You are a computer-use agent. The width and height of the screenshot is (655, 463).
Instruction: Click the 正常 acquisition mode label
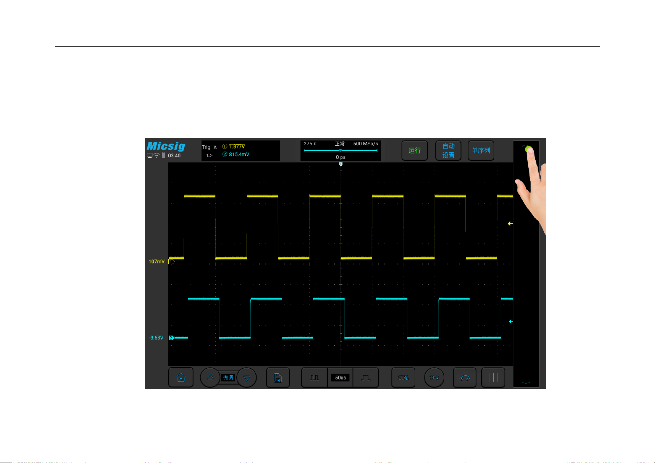pyautogui.click(x=339, y=144)
